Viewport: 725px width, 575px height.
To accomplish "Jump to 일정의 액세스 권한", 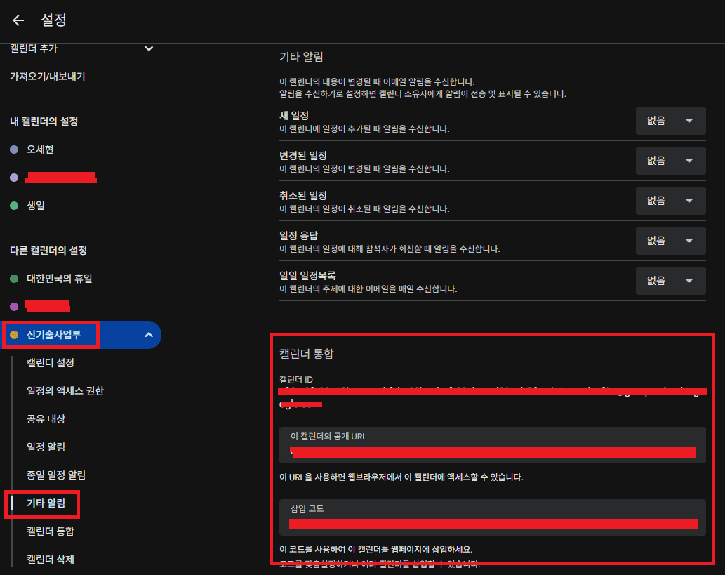I will [65, 391].
